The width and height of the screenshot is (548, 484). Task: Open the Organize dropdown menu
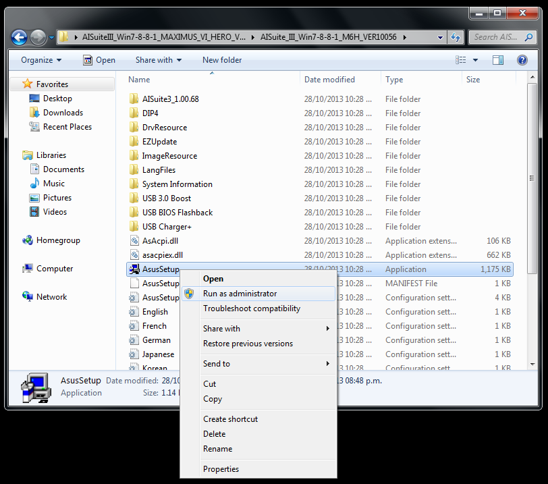pos(40,60)
